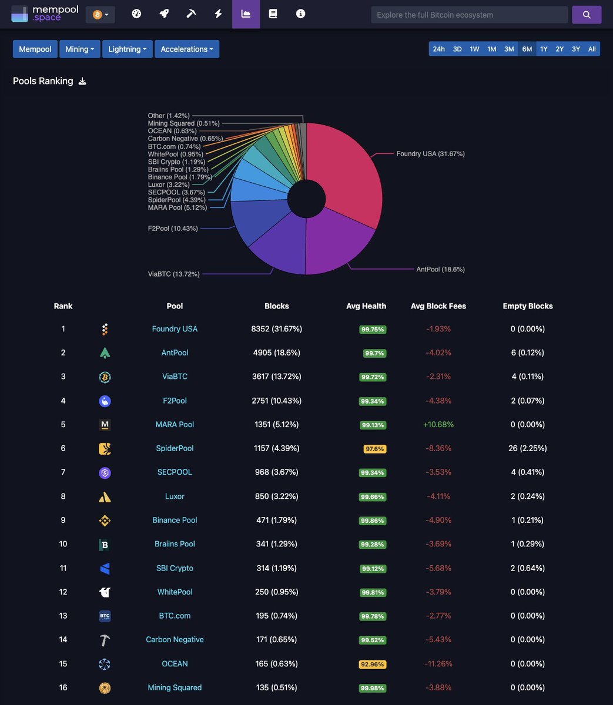Click the Mempool navigation button

(x=35, y=49)
